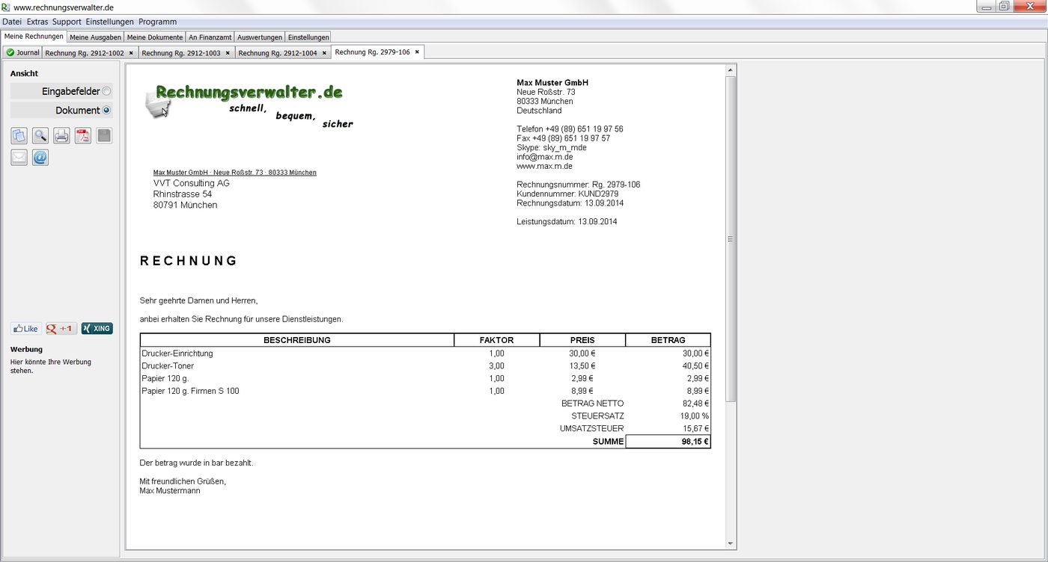This screenshot has height=562, width=1048.
Task: Export the invoice via the PDF icon
Action: point(82,135)
